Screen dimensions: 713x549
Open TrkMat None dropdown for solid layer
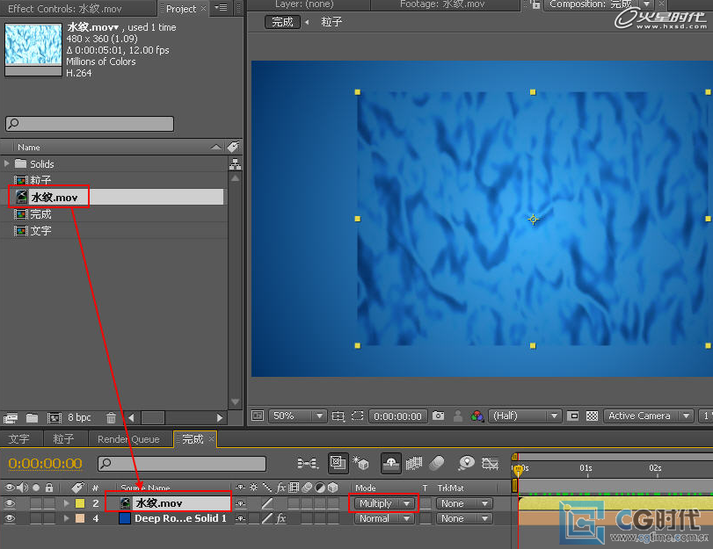tap(464, 518)
